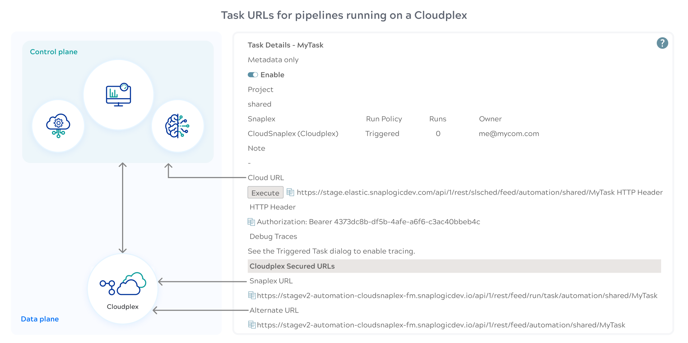Image resolution: width=688 pixels, height=343 pixels.
Task: Copy the Authorization Bearer token using its copy icon
Action: [251, 221]
